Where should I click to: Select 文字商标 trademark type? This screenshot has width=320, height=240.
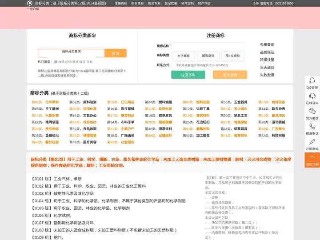click(184, 56)
